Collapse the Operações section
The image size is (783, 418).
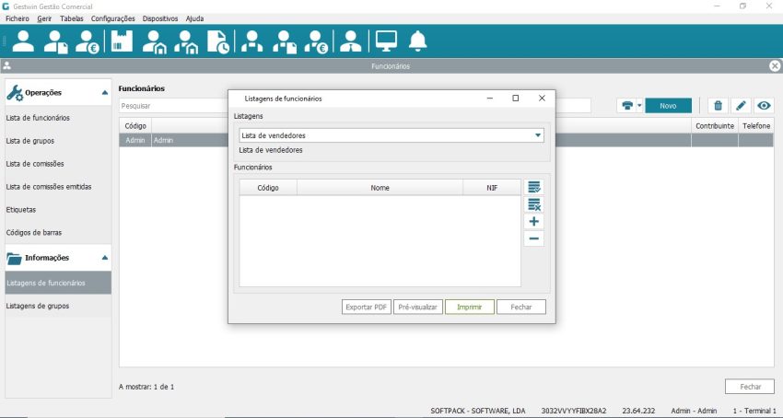click(105, 92)
